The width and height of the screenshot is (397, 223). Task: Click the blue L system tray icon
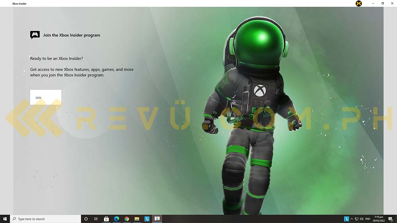pyautogui.click(x=346, y=219)
